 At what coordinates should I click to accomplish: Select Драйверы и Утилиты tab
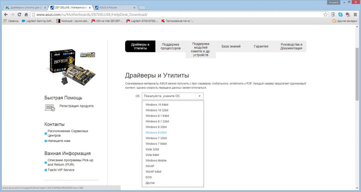click(x=140, y=46)
